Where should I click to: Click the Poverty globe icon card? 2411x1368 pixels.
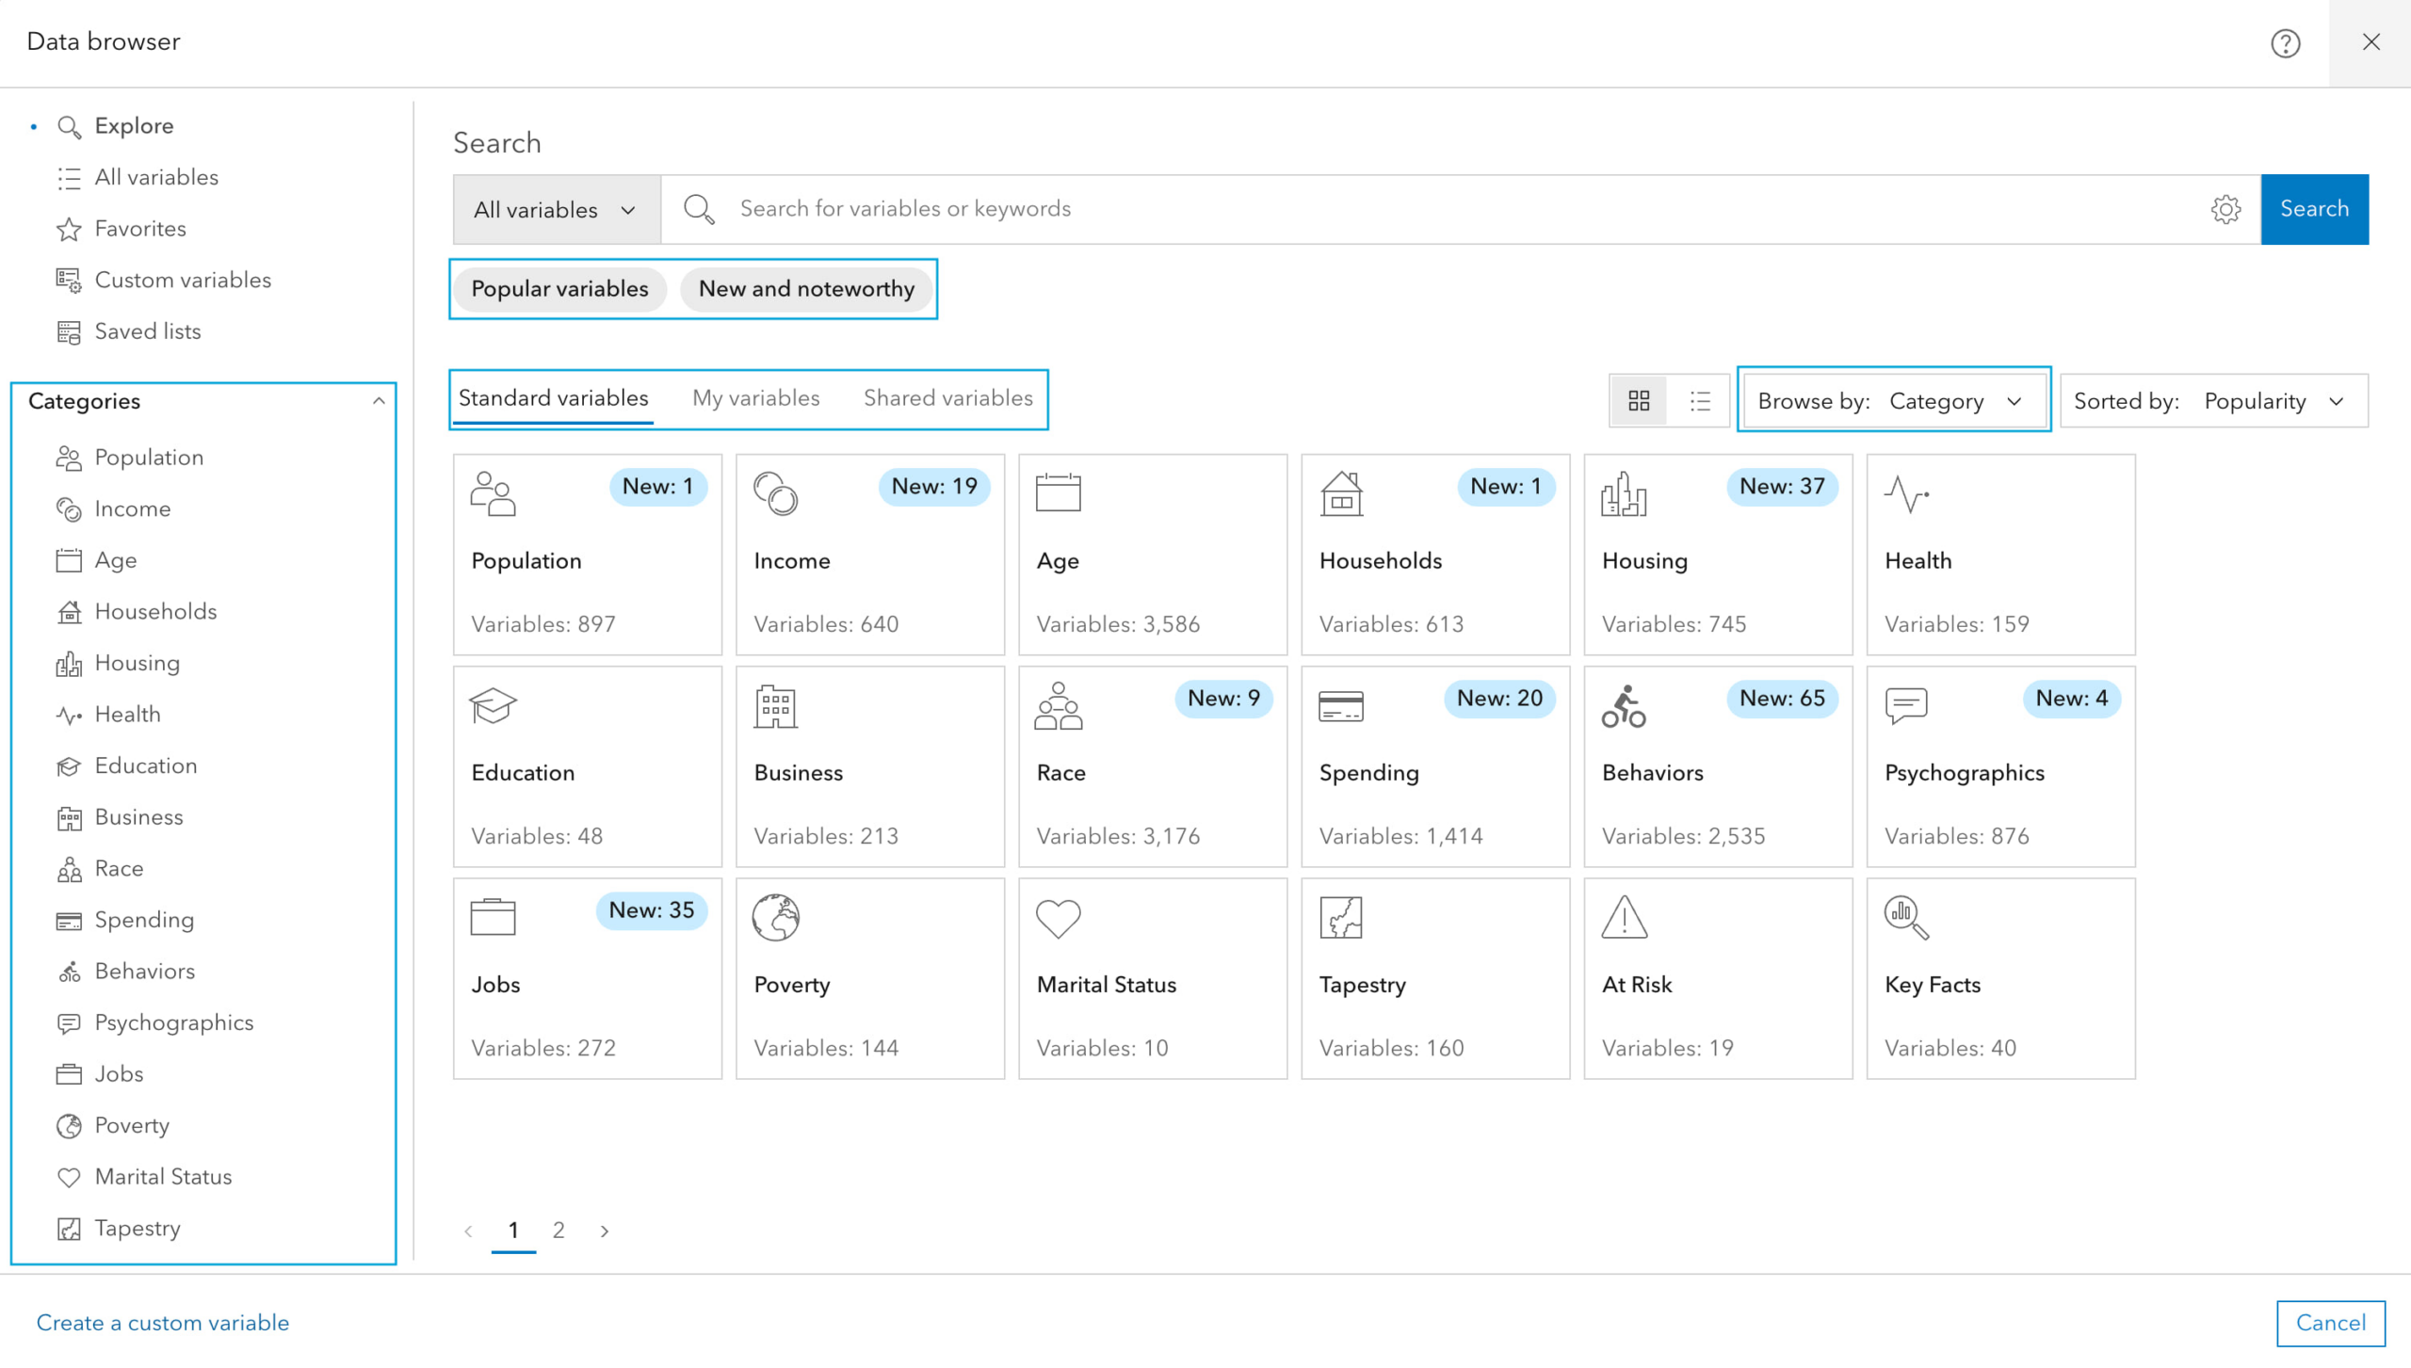[869, 978]
